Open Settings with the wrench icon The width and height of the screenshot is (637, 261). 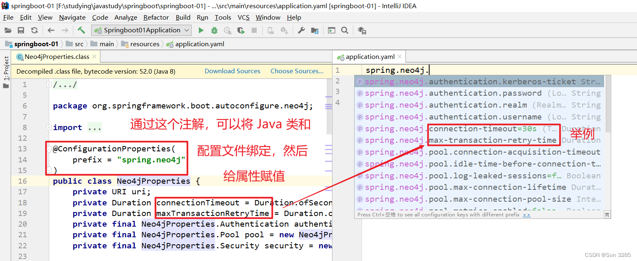coord(301,30)
